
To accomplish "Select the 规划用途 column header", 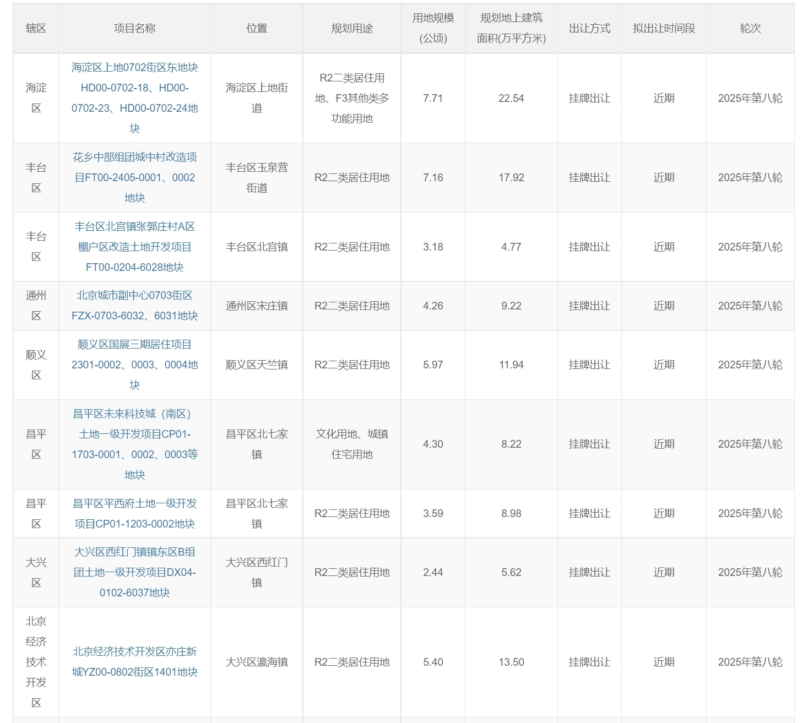I will (352, 28).
